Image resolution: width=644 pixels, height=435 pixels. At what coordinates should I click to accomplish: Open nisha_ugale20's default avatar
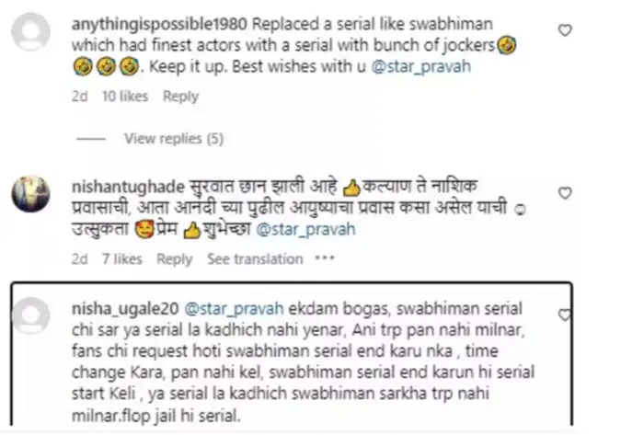30,315
